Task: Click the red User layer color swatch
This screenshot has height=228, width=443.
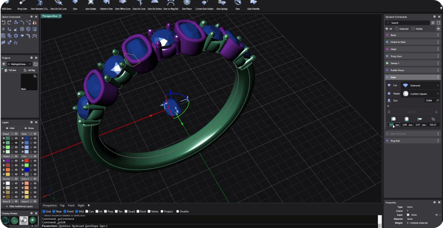Action: click(x=26, y=161)
